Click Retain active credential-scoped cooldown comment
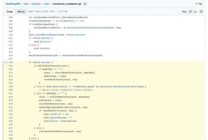The height and width of the screenshot is (140, 208). pyautogui.click(x=66, y=90)
